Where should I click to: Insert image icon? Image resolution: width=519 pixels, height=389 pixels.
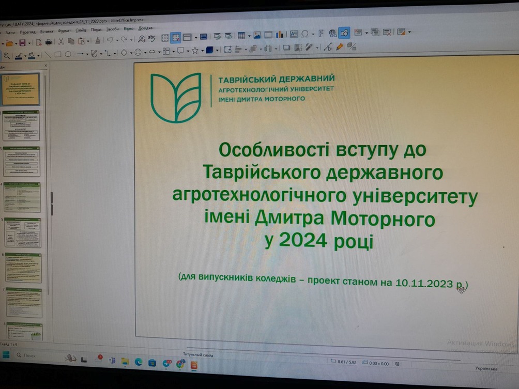point(257,35)
